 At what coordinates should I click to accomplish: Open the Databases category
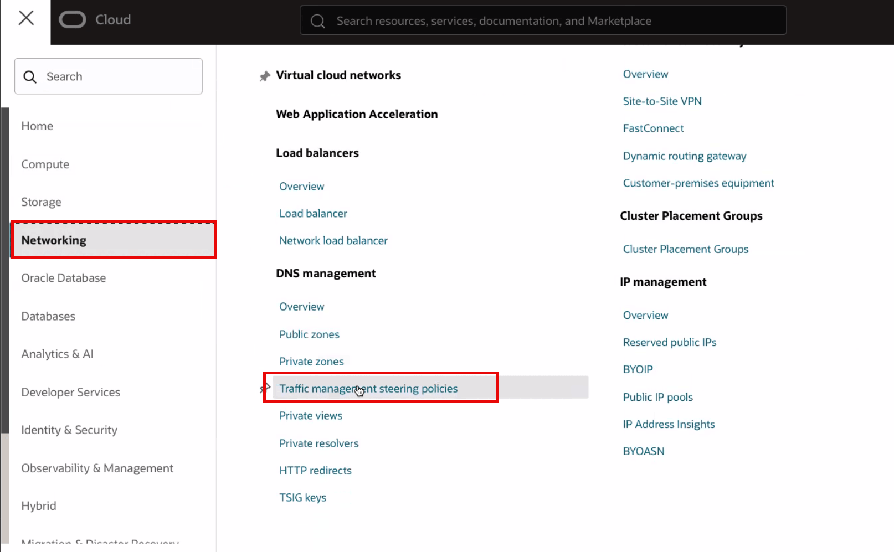[48, 316]
